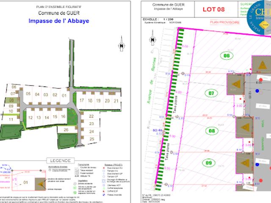Select the highlighted lot 08 on the overview plan
Viewport: 271px width, 203px height.
tap(11, 100)
